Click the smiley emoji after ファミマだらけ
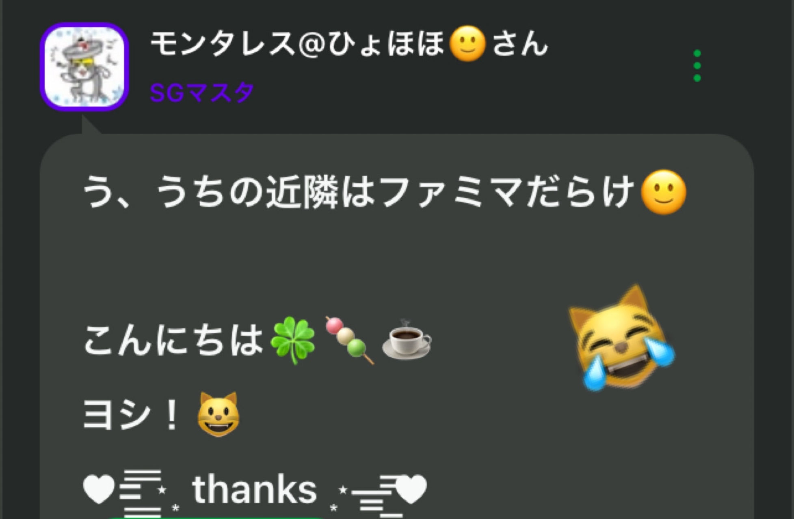Screen dimensions: 794x519 click(x=663, y=192)
